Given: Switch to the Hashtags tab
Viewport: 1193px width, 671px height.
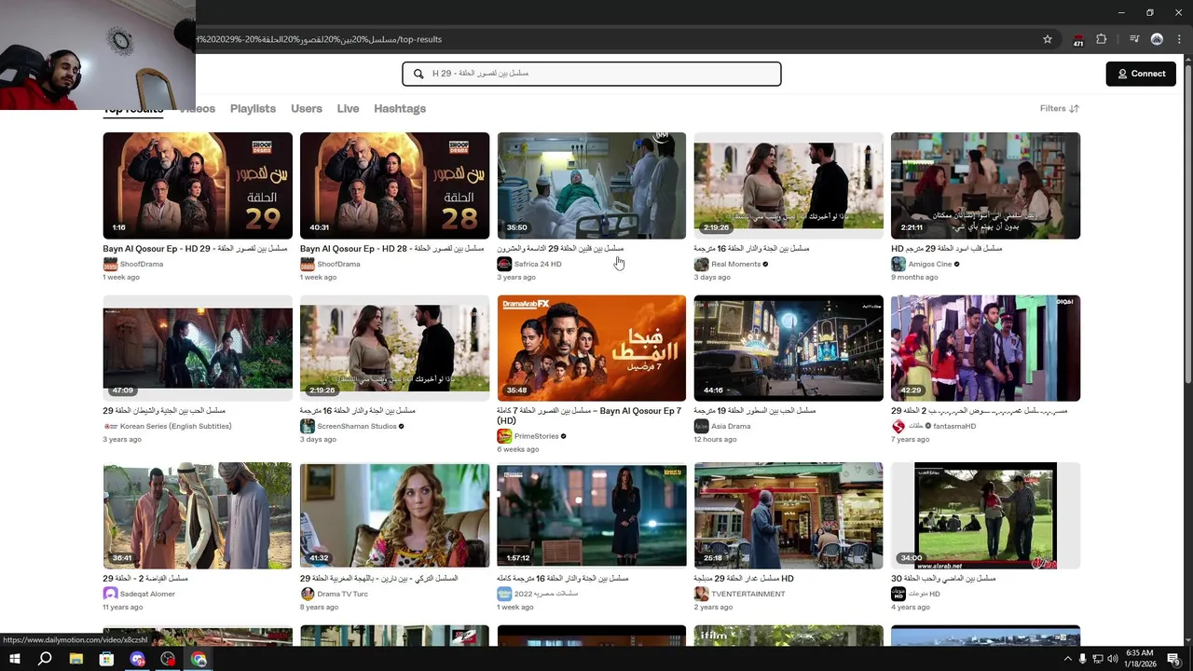Looking at the screenshot, I should (x=400, y=108).
